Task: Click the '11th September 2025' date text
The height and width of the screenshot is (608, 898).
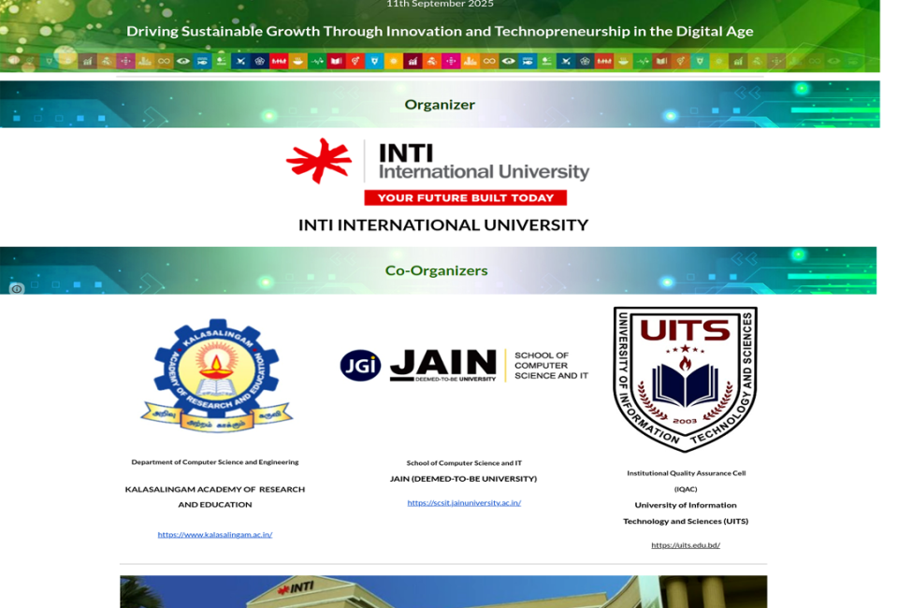Action: [x=440, y=4]
